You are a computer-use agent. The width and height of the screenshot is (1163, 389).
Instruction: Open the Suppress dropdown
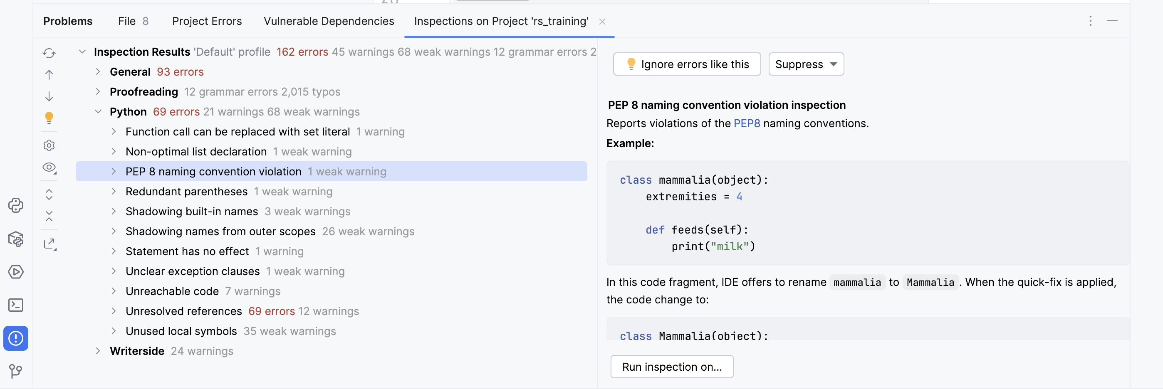(806, 64)
